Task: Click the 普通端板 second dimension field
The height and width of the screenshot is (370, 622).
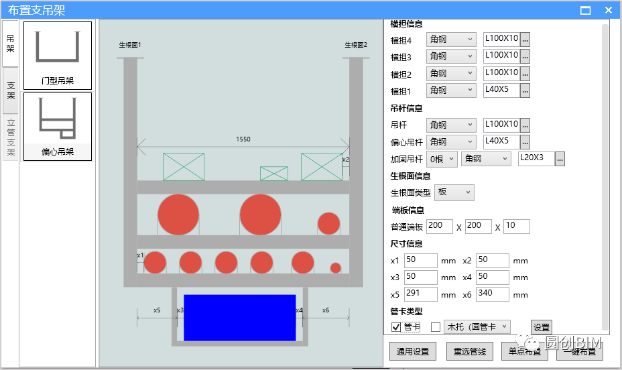Action: point(479,226)
